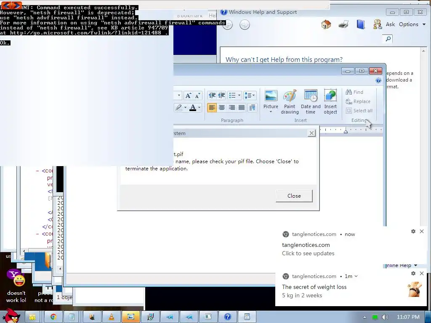Click Insert object in WordPad
The width and height of the screenshot is (431, 323).
(330, 101)
